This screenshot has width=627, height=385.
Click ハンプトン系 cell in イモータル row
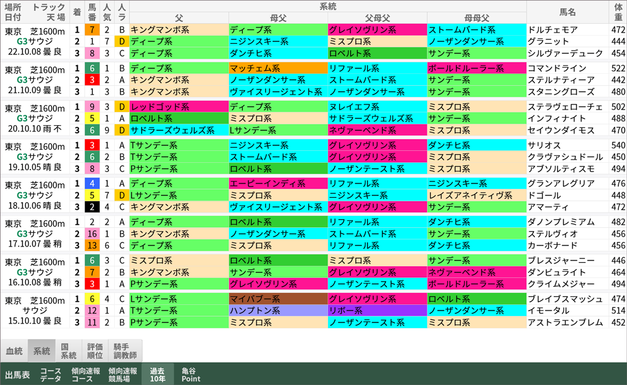click(x=278, y=311)
